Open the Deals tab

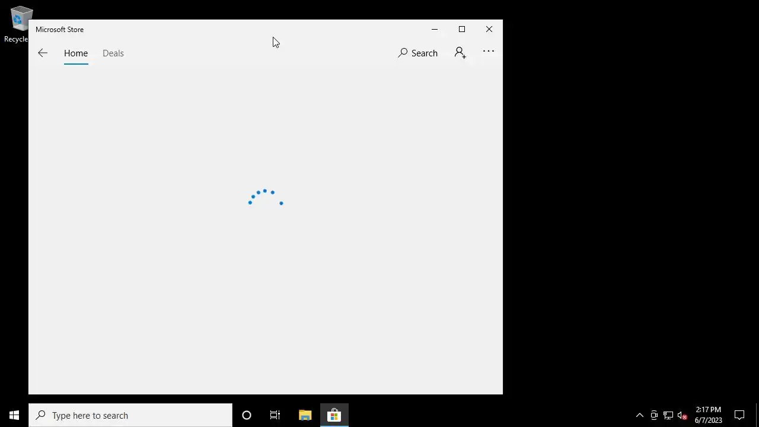click(x=113, y=53)
